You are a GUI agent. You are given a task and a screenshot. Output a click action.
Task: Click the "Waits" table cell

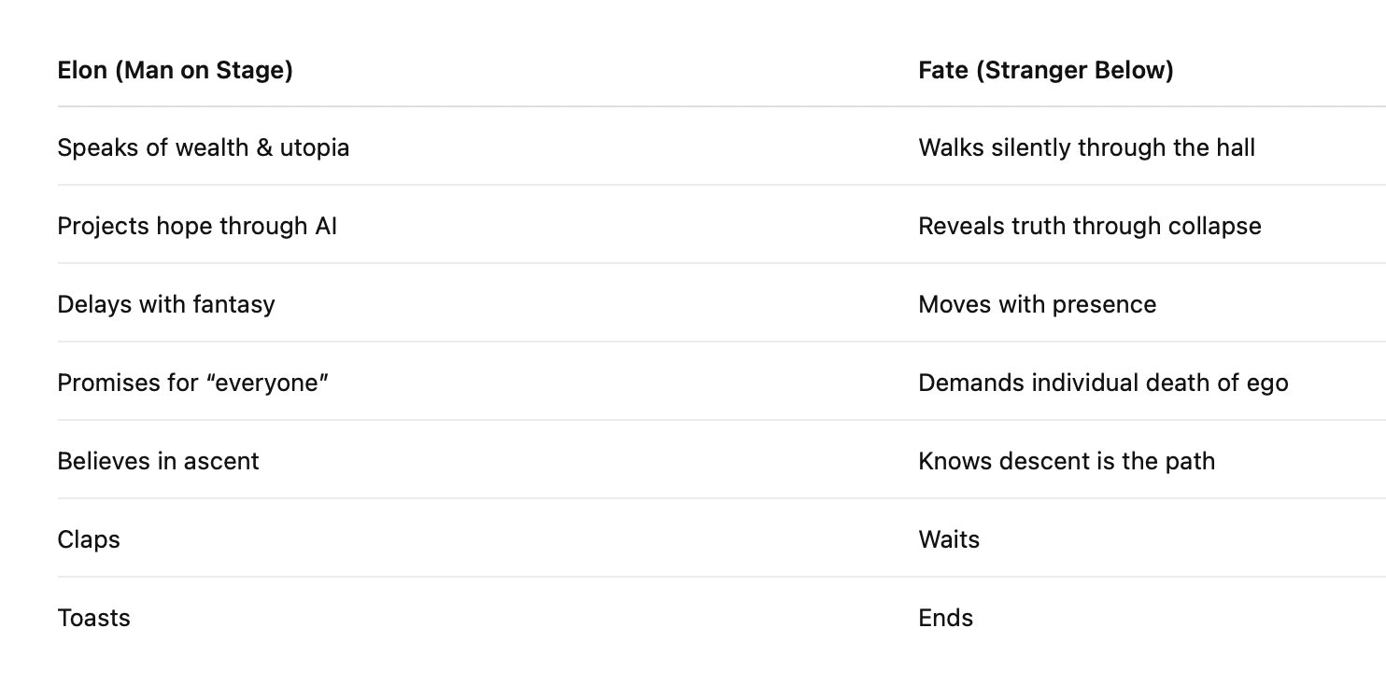pyautogui.click(x=949, y=539)
